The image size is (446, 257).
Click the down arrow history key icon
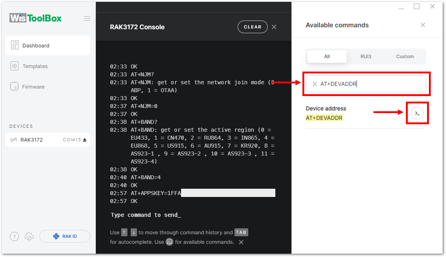(134, 233)
